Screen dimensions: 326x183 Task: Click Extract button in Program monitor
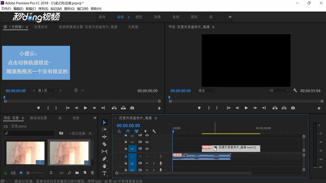coord(284,108)
